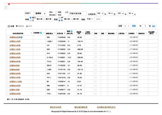Select the M² area radio button
Viewport: 162px width, 115px height.
(x=59, y=18)
